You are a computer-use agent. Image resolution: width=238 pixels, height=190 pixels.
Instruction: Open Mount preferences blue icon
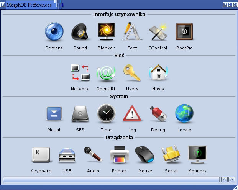(54, 113)
